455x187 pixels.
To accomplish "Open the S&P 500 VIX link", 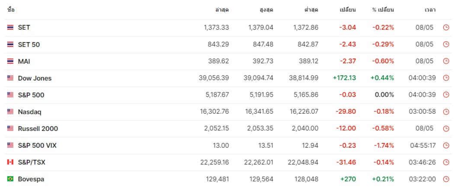I will pos(37,145).
